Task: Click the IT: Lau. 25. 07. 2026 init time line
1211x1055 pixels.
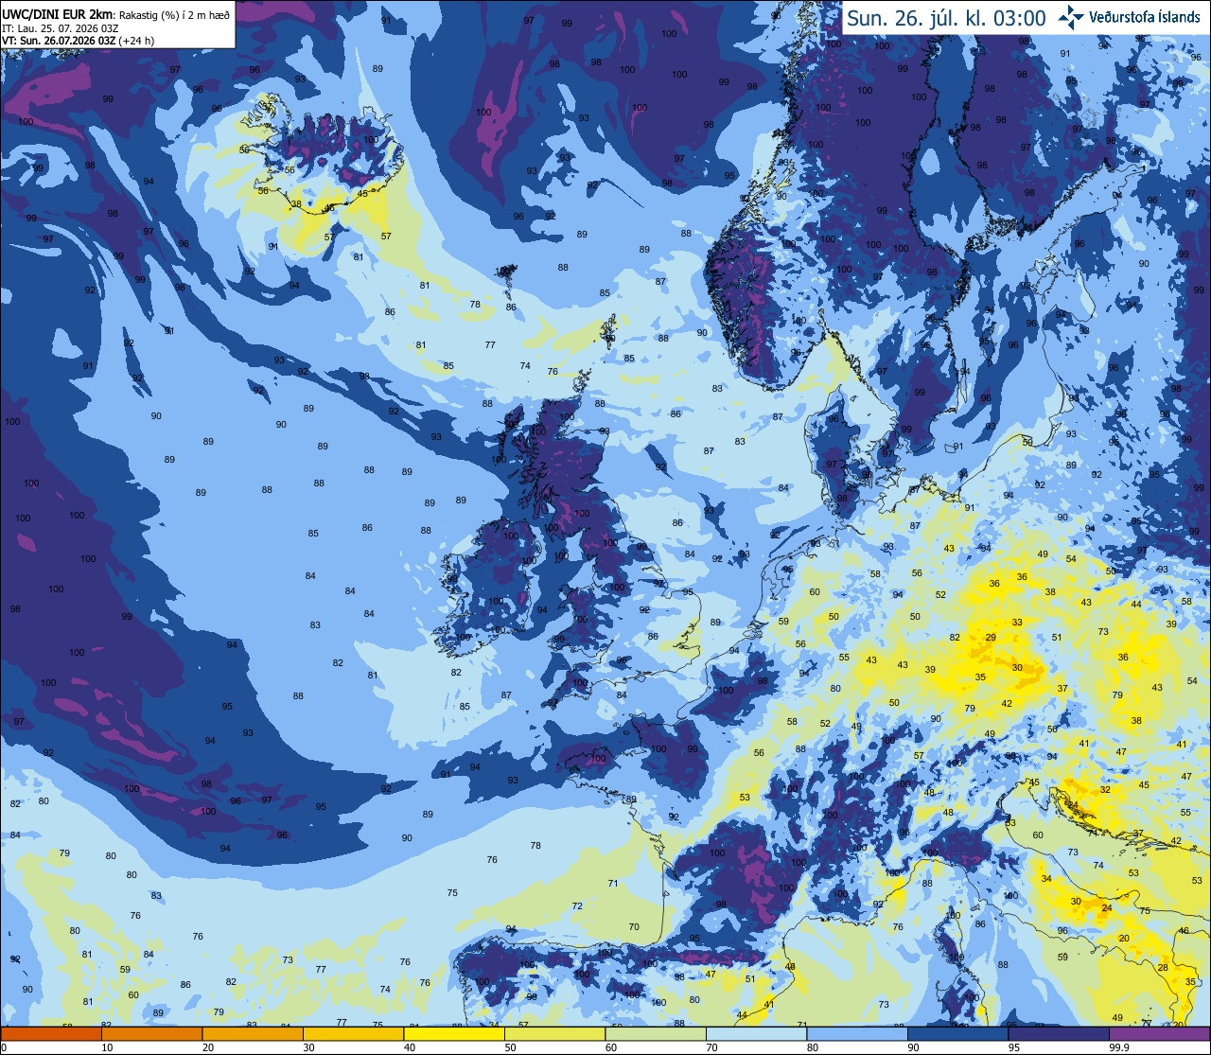Action: 61,27
